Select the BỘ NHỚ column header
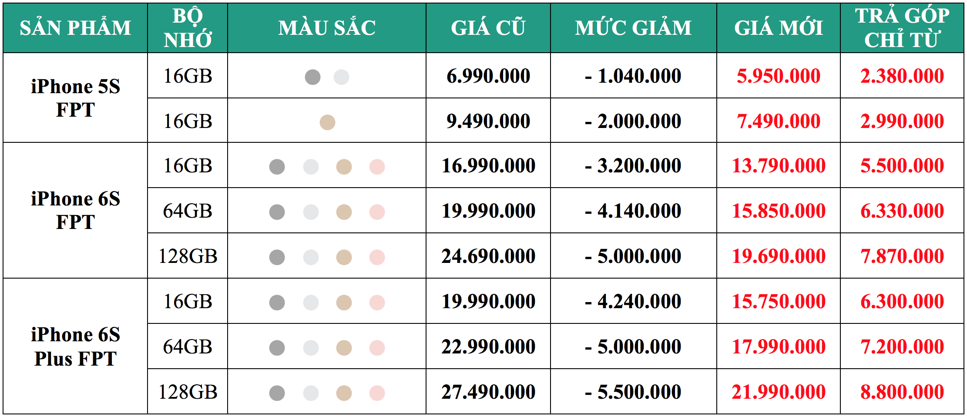The width and height of the screenshot is (967, 417). pyautogui.click(x=188, y=28)
